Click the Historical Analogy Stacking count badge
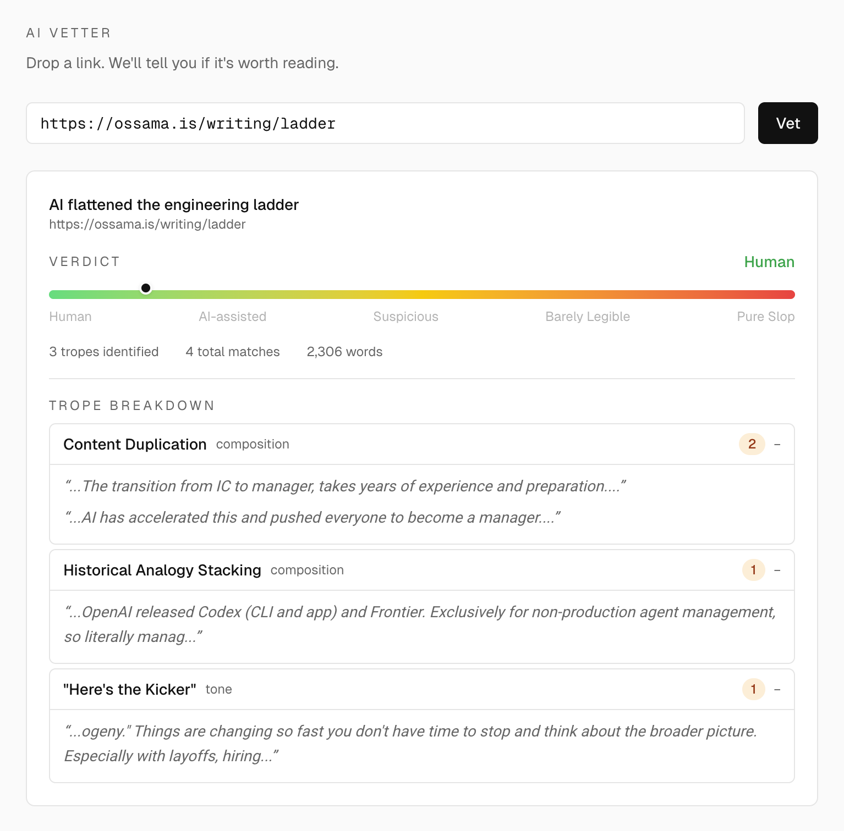Viewport: 844px width, 831px height. [753, 570]
